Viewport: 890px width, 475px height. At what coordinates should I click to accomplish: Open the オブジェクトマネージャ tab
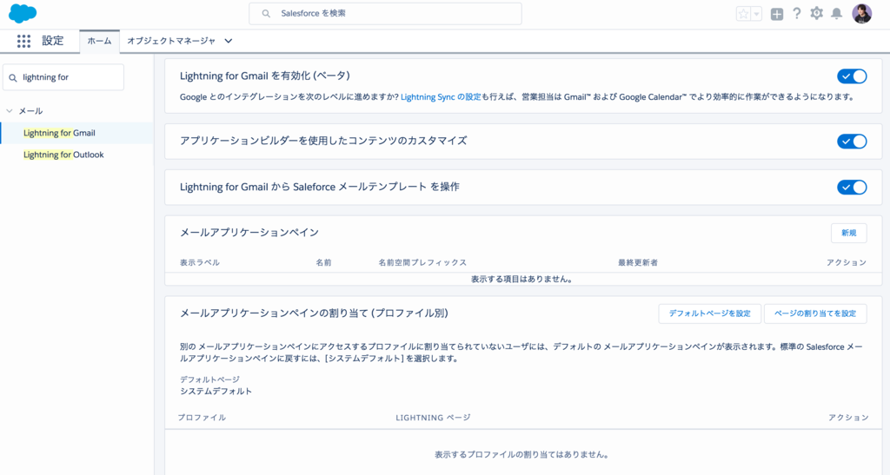[x=171, y=41]
